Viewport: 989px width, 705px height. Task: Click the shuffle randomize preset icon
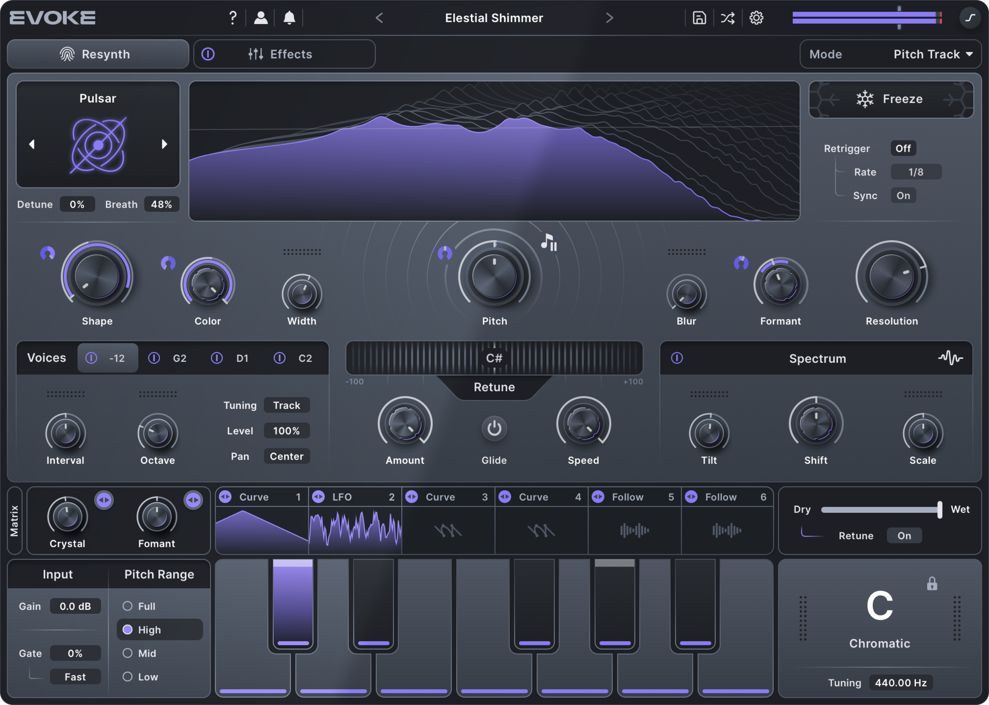click(x=727, y=18)
